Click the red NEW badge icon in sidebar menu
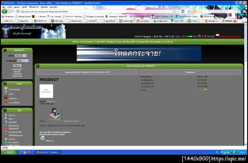Image resolution: width=248 pixels, height=163 pixels. (6, 129)
